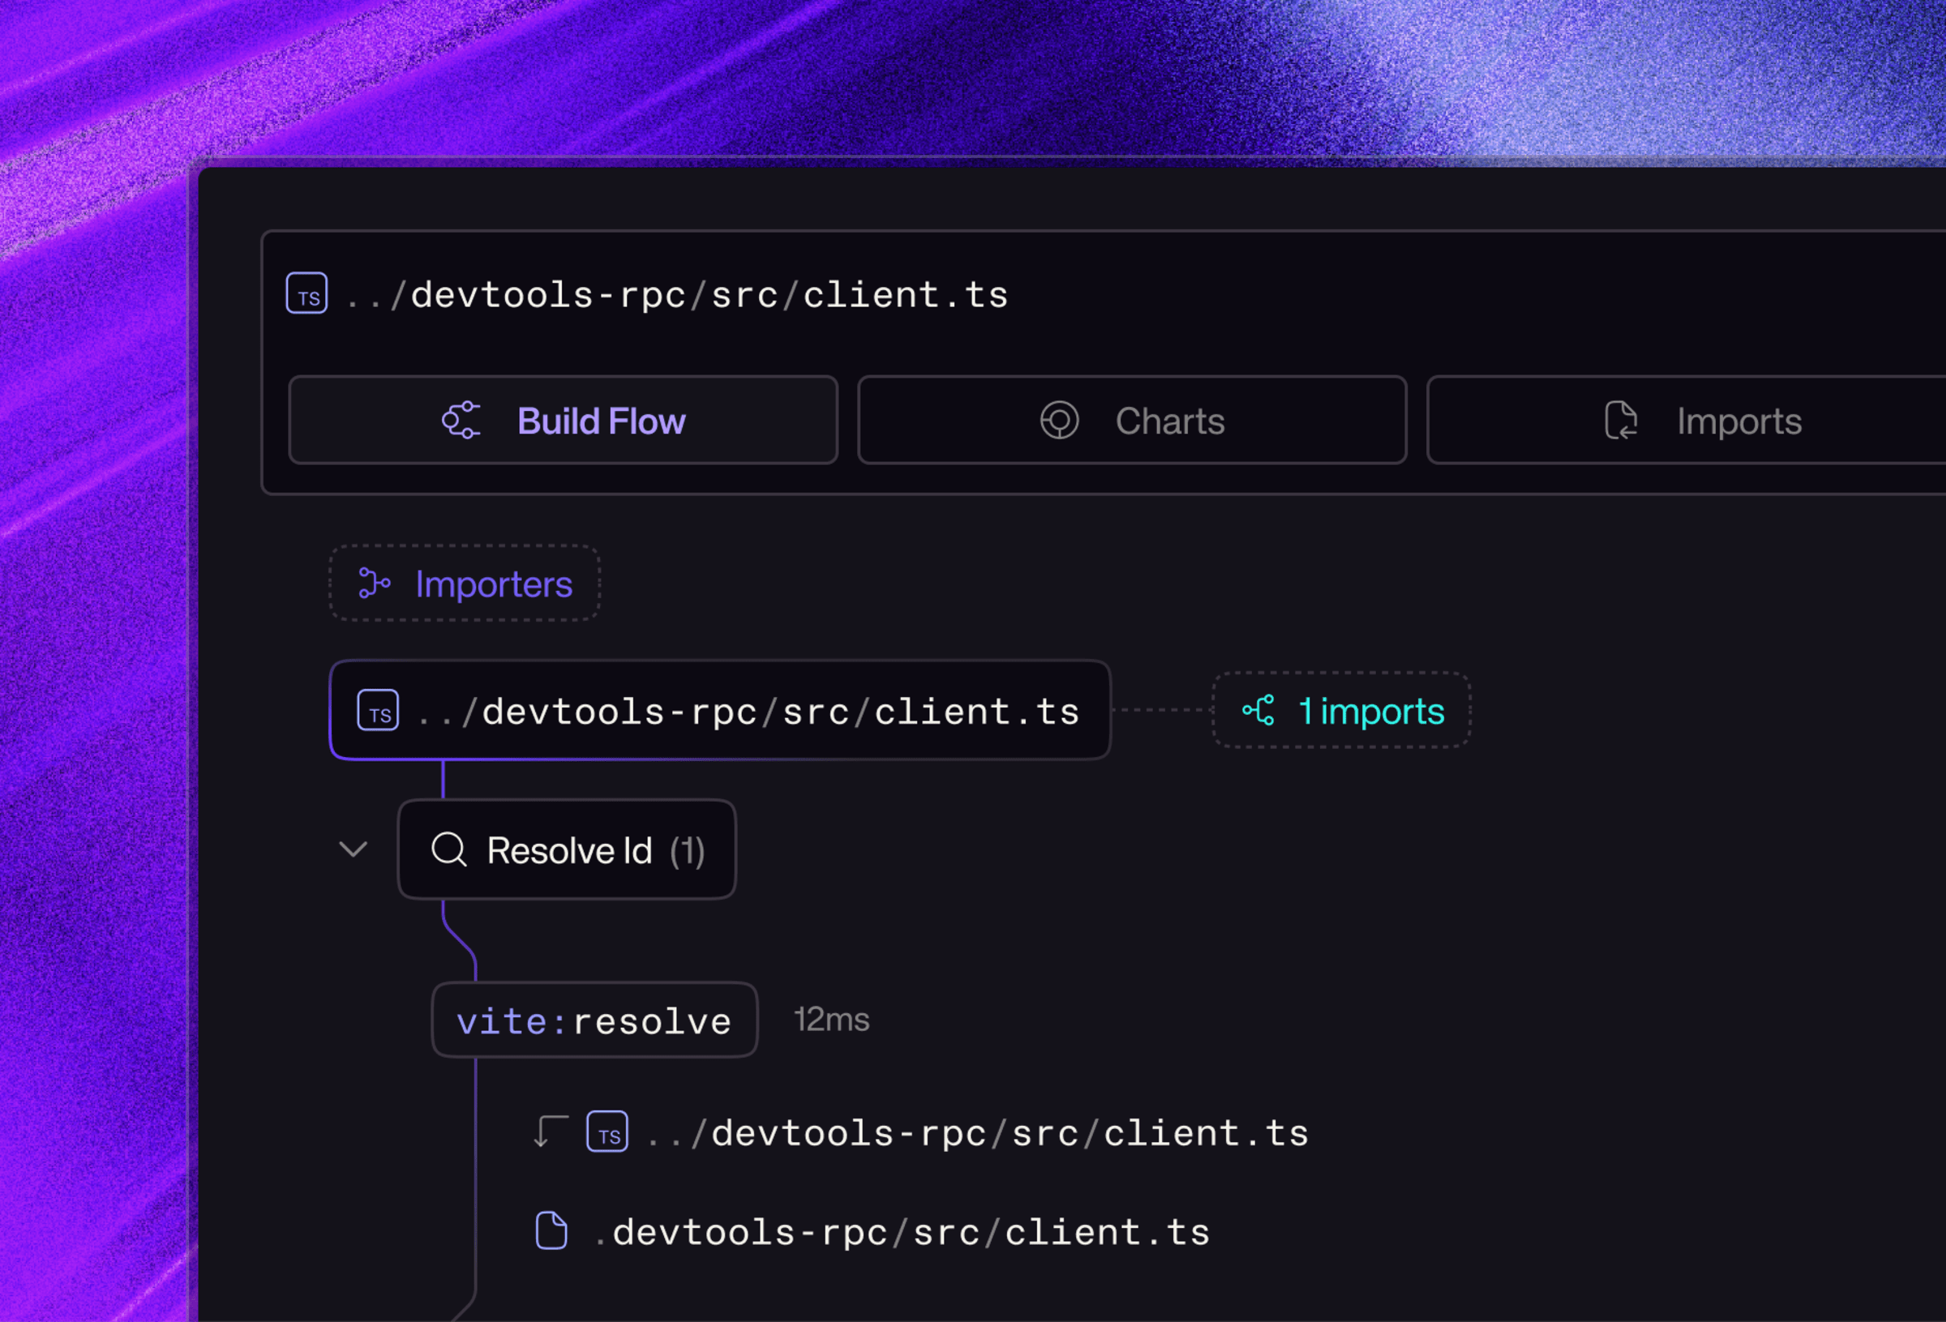1946x1322 pixels.
Task: Open the 1 imports badge
Action: (x=1341, y=710)
